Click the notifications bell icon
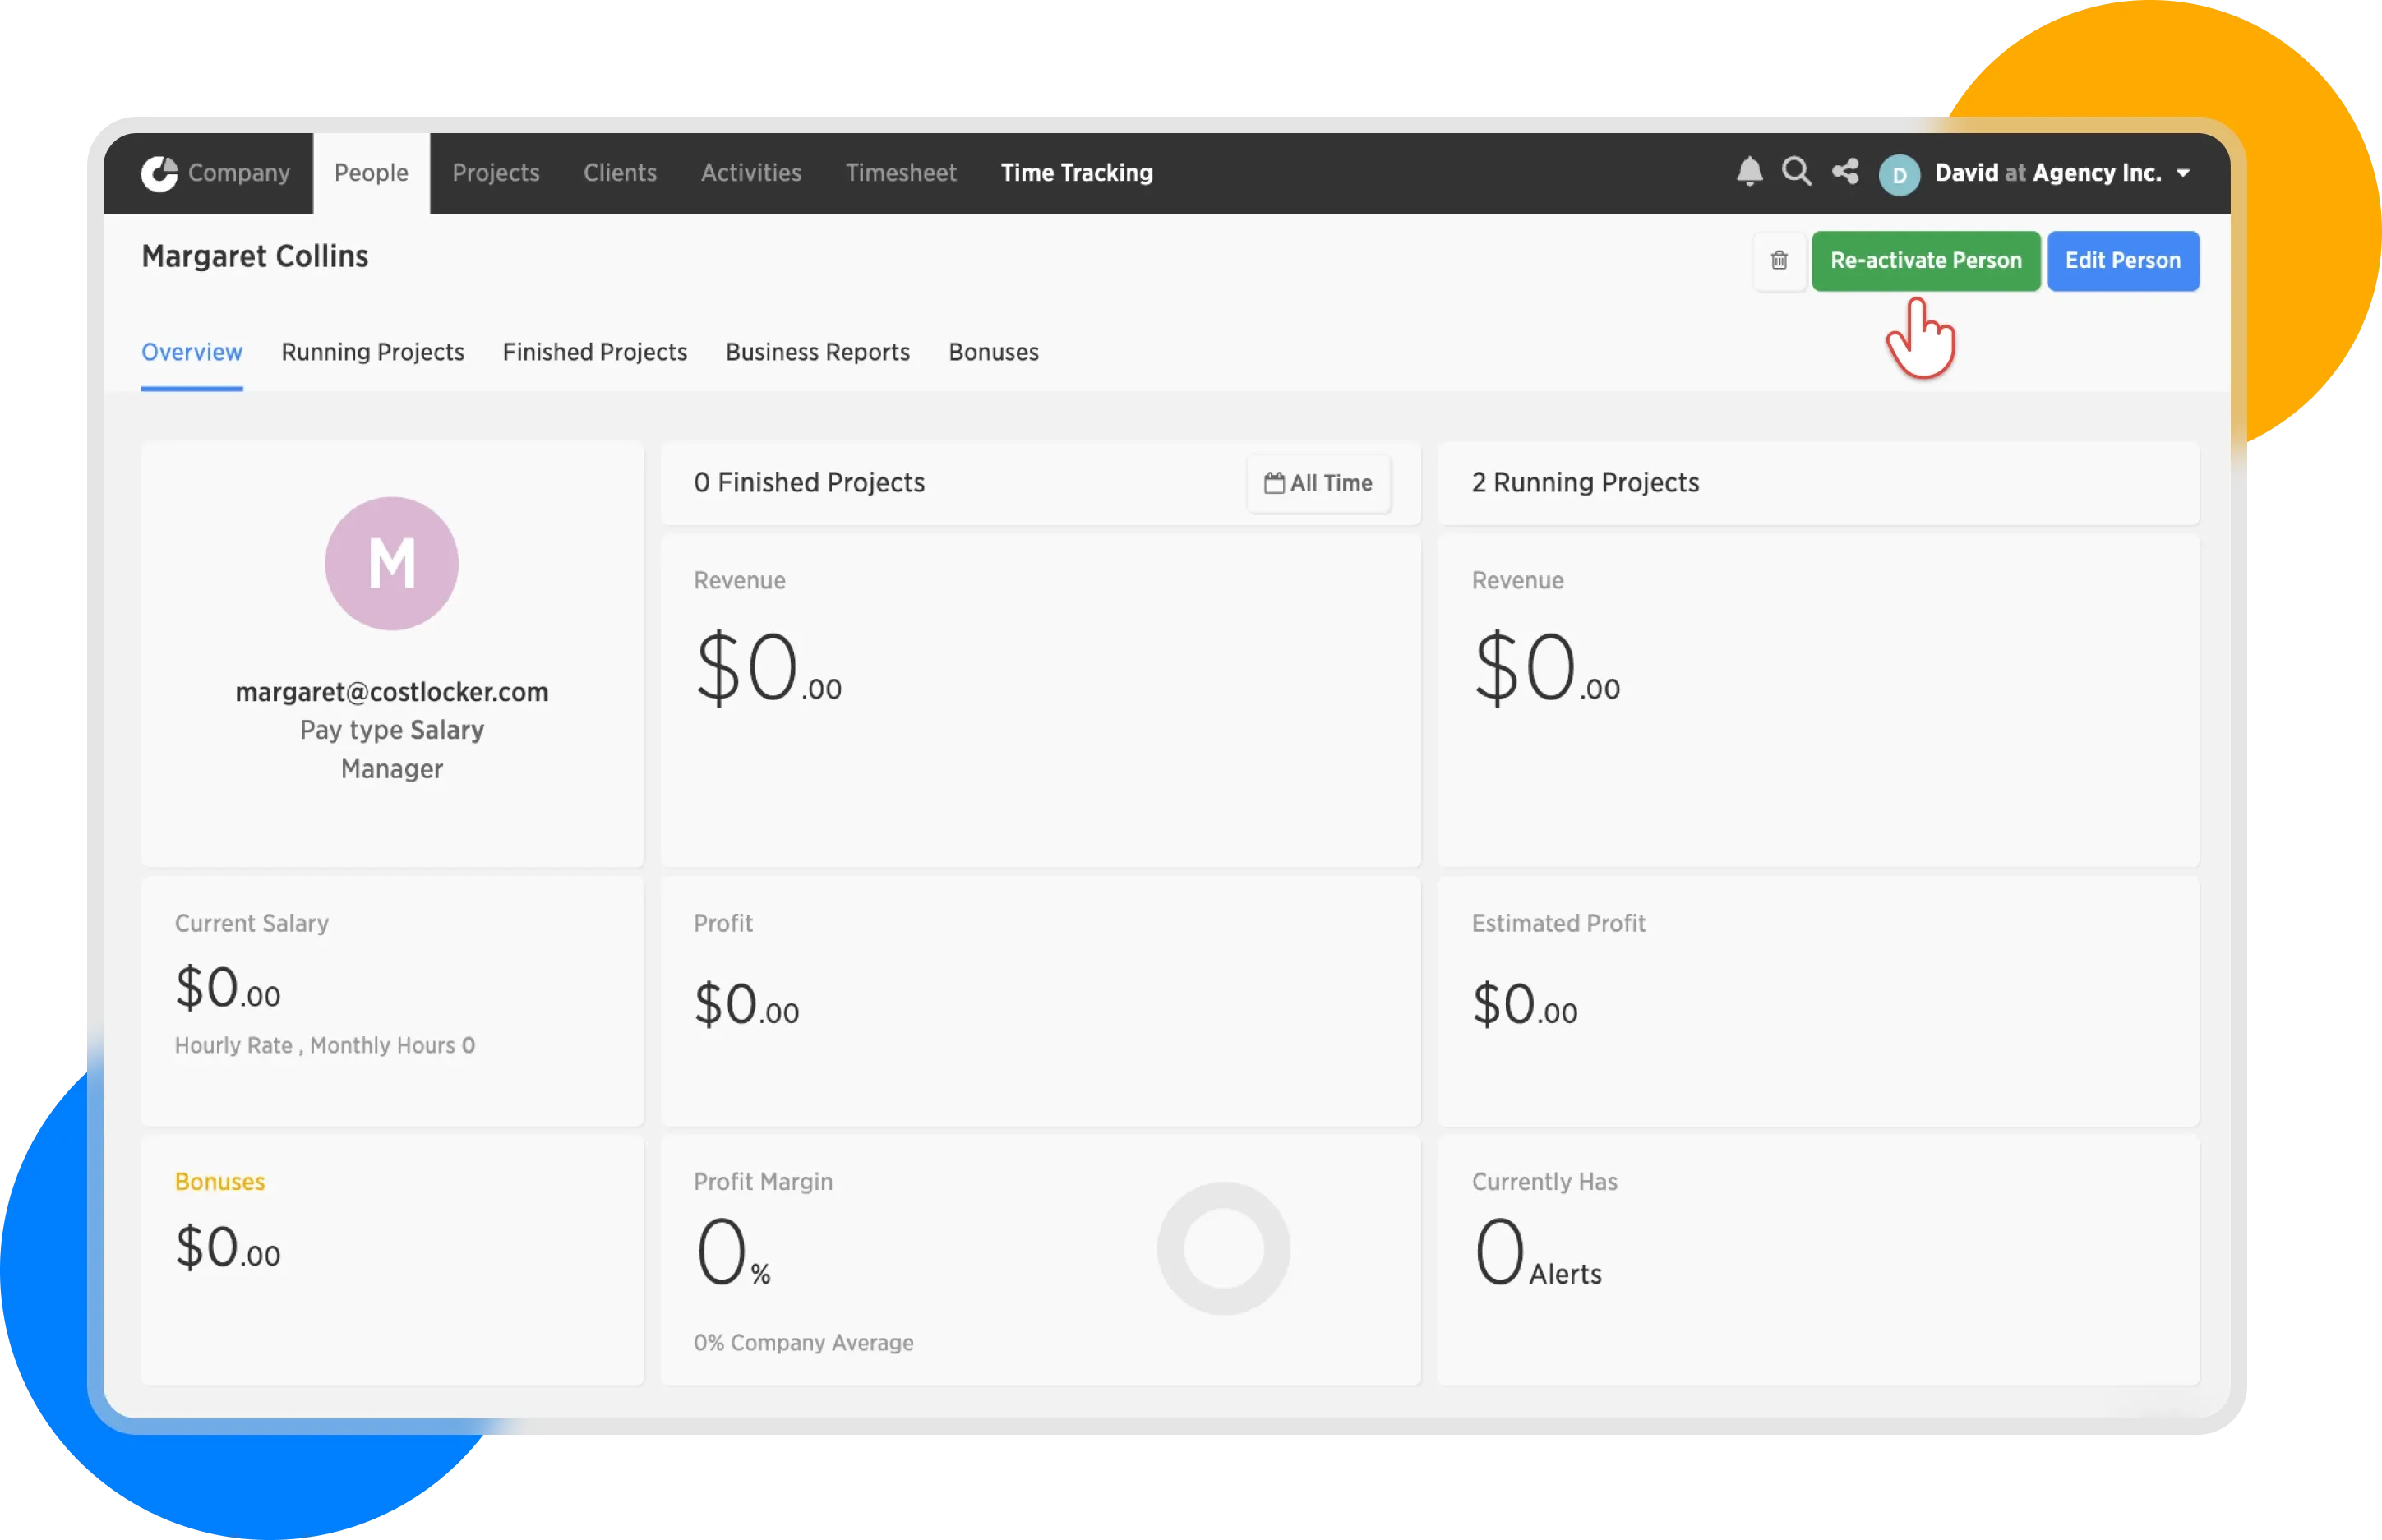 pyautogui.click(x=1749, y=172)
